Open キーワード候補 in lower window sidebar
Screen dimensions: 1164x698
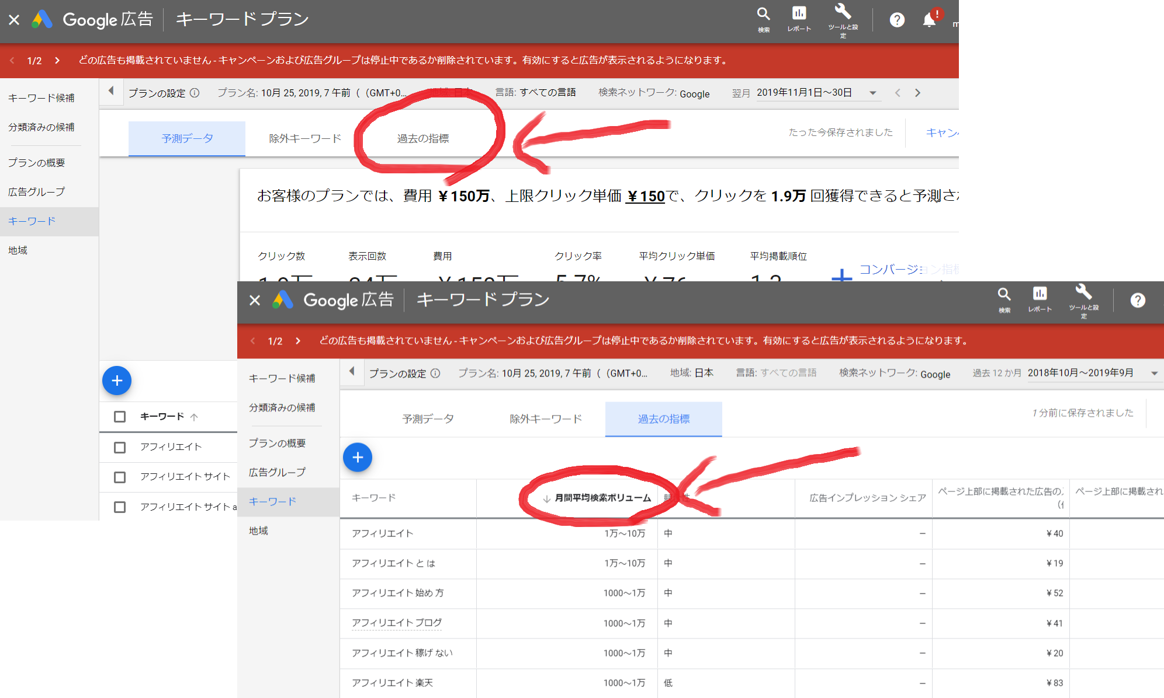pos(282,379)
